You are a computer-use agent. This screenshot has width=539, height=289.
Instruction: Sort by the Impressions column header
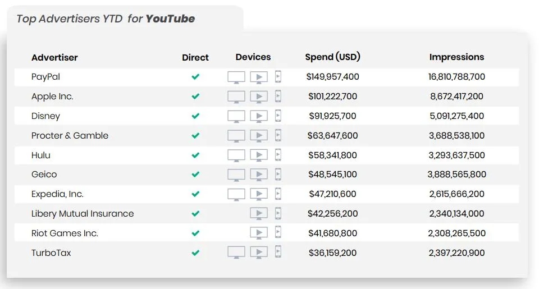click(456, 57)
